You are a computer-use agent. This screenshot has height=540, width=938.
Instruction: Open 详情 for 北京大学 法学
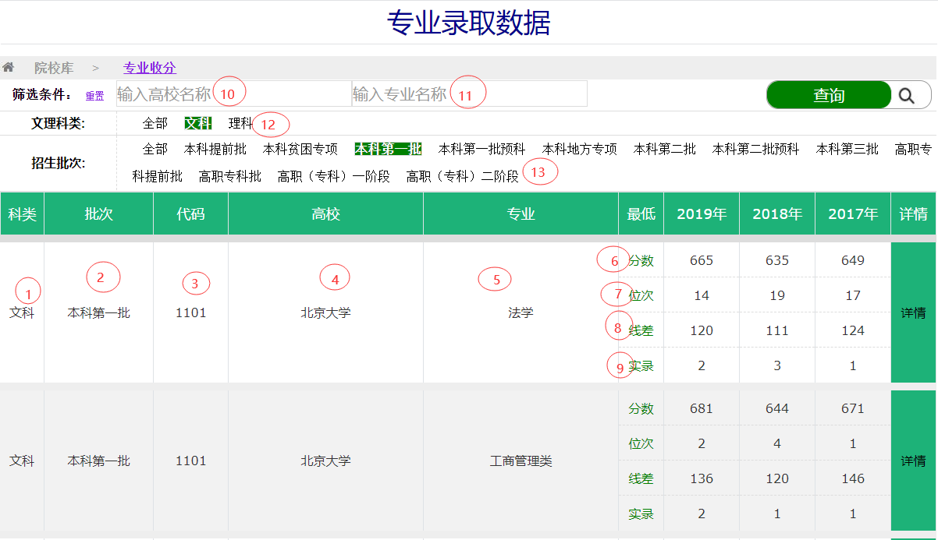[913, 312]
